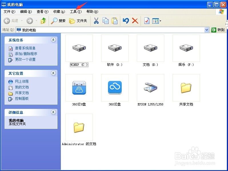Select Administrator 的文档 folder icon
Screen dimensions: 228x171
[x=79, y=127]
